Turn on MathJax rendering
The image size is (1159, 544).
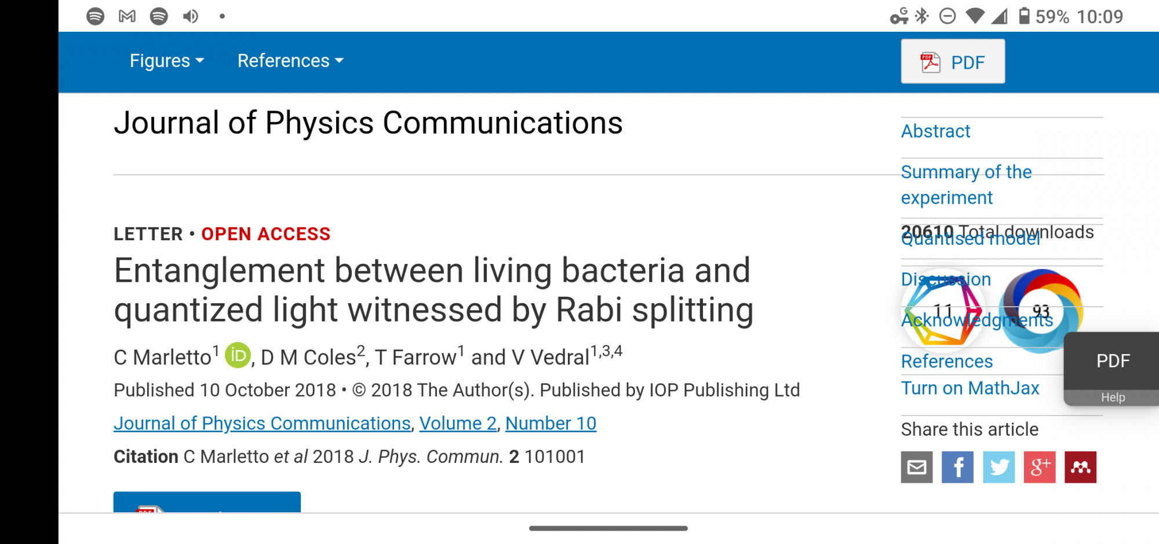(x=970, y=388)
